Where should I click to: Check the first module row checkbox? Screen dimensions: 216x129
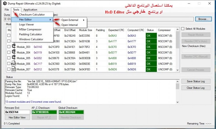(x=9, y=36)
